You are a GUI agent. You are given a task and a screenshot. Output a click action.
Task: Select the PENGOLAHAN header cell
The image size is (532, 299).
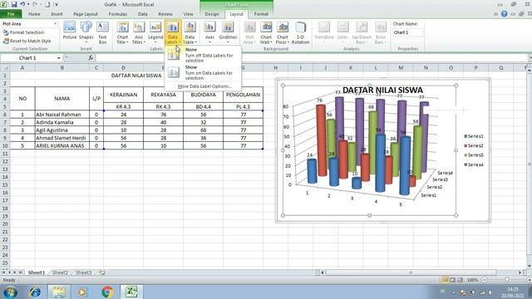pyautogui.click(x=243, y=95)
